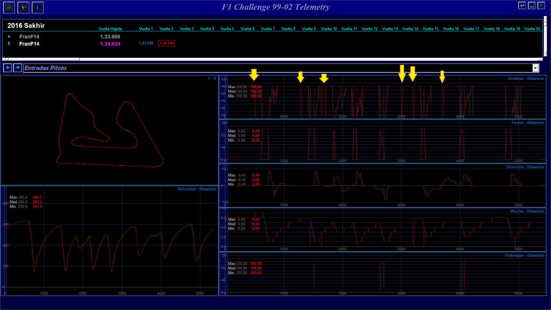This screenshot has width=551, height=310.
Task: Click the Vuelta 5 column header
Action: 227,29
